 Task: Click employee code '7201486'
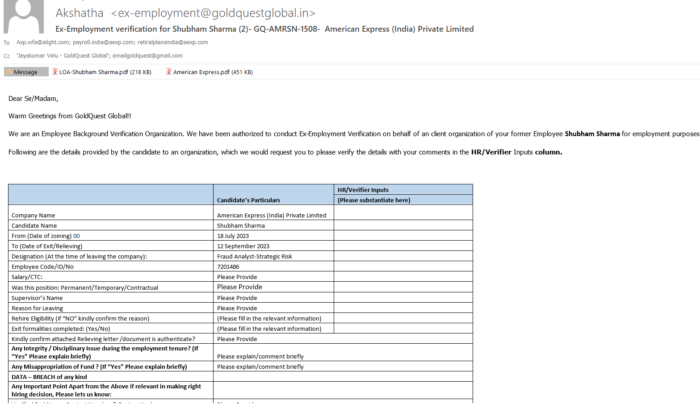[228, 267]
